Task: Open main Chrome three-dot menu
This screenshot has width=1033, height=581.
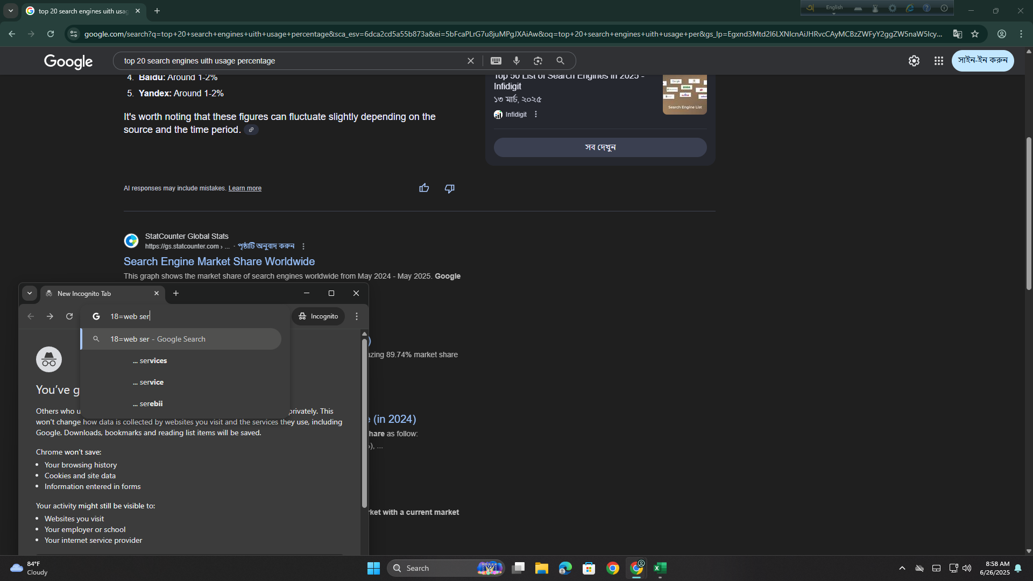Action: (x=1021, y=34)
